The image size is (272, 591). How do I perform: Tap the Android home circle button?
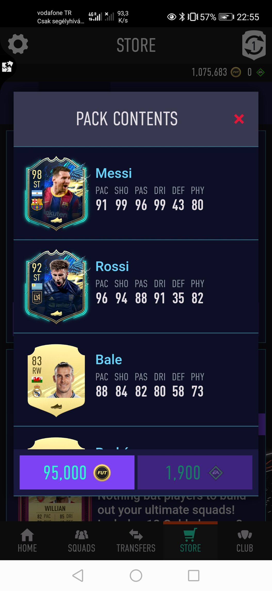(x=136, y=575)
